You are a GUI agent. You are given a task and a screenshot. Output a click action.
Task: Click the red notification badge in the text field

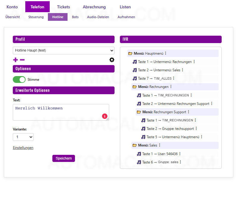(105, 116)
